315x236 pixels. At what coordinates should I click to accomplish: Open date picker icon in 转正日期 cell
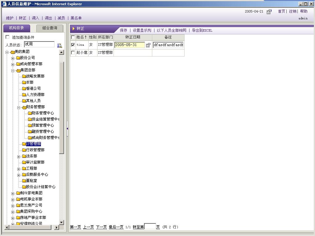[148, 45]
